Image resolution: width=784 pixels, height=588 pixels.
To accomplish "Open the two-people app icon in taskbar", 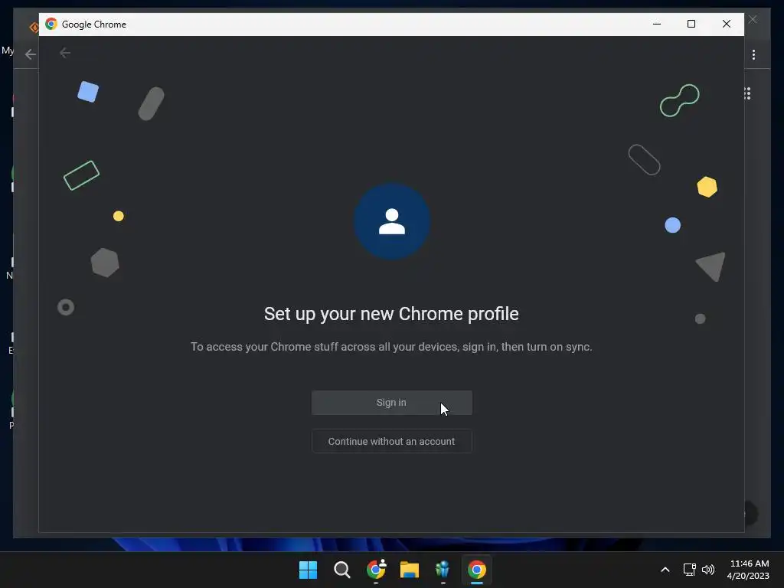I will click(443, 570).
